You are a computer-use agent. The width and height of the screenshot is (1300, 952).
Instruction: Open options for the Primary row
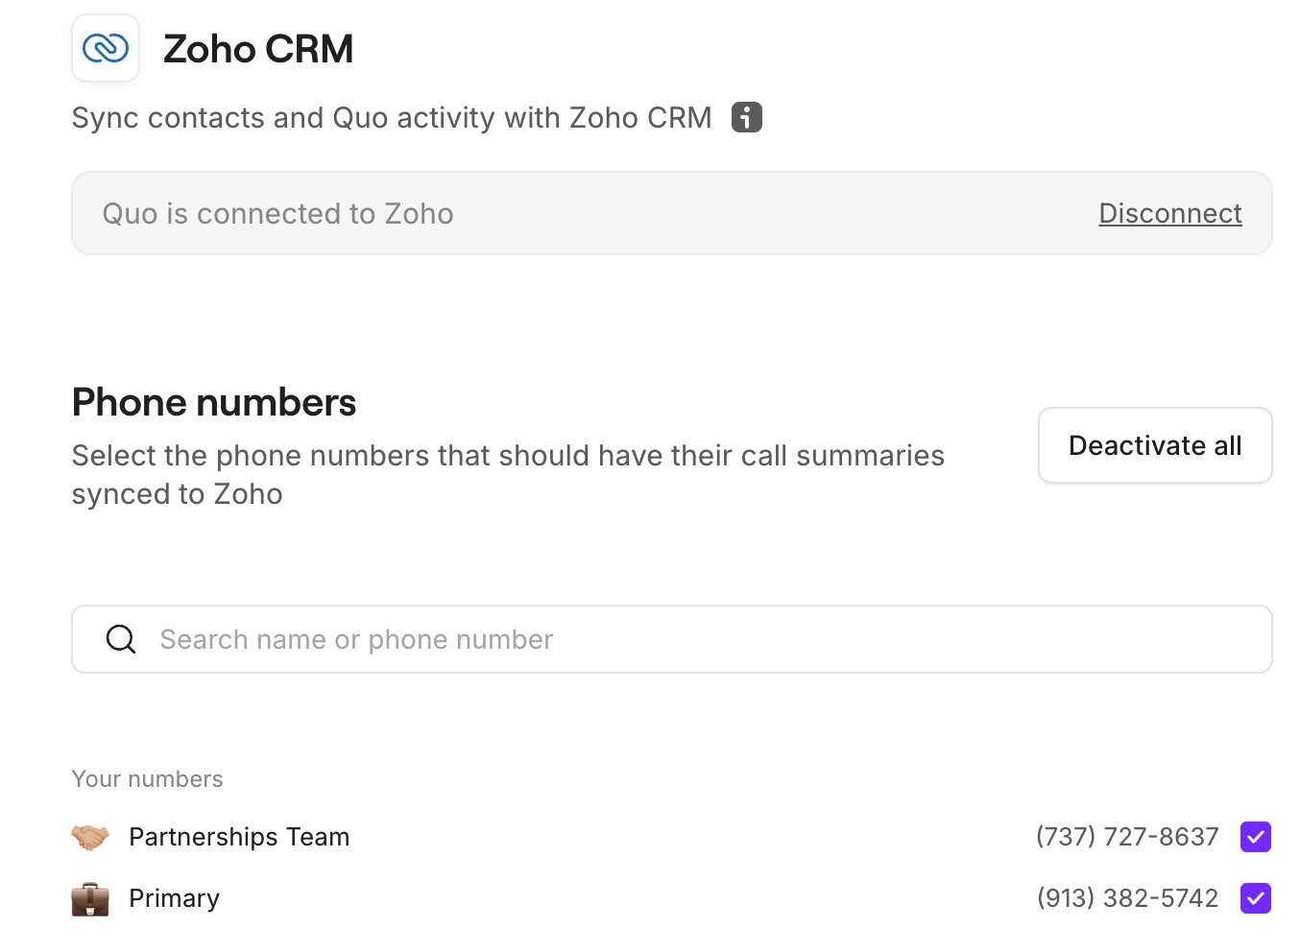[x=174, y=898]
